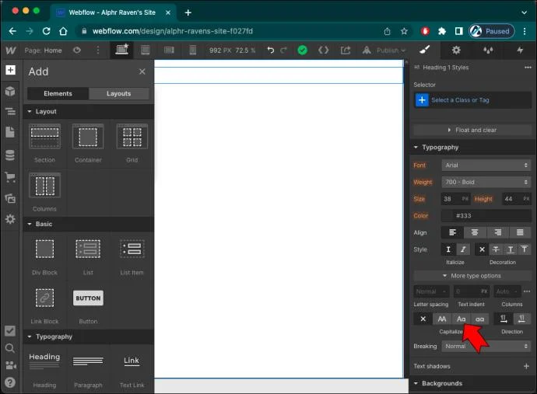Viewport: 537px width, 394px height.
Task: Switch to the Interactions lightning tab
Action: tap(520, 51)
